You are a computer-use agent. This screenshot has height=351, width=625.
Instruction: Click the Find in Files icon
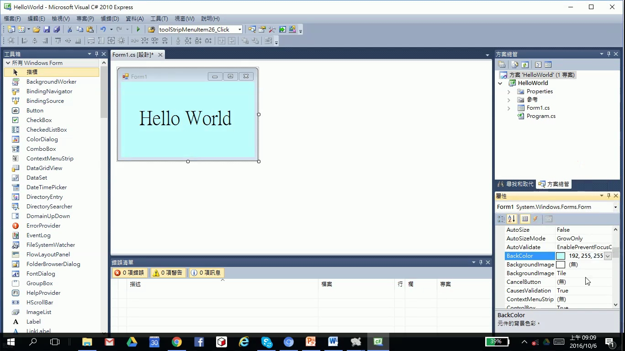point(151,29)
